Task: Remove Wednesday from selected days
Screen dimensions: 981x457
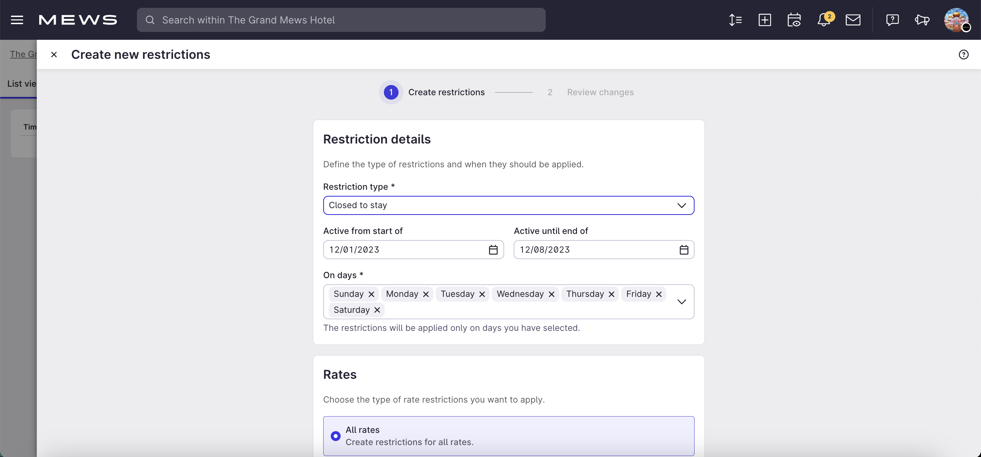Action: (x=551, y=294)
